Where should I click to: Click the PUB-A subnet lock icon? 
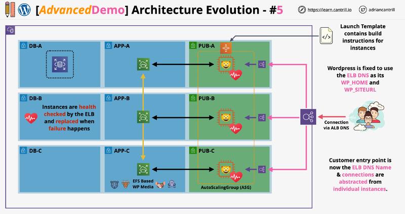[193, 46]
